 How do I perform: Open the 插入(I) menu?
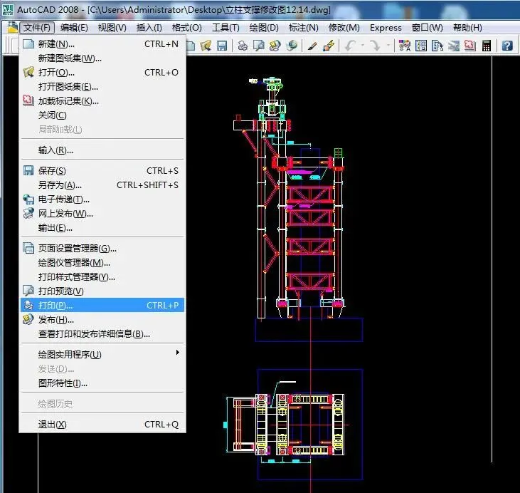point(149,28)
